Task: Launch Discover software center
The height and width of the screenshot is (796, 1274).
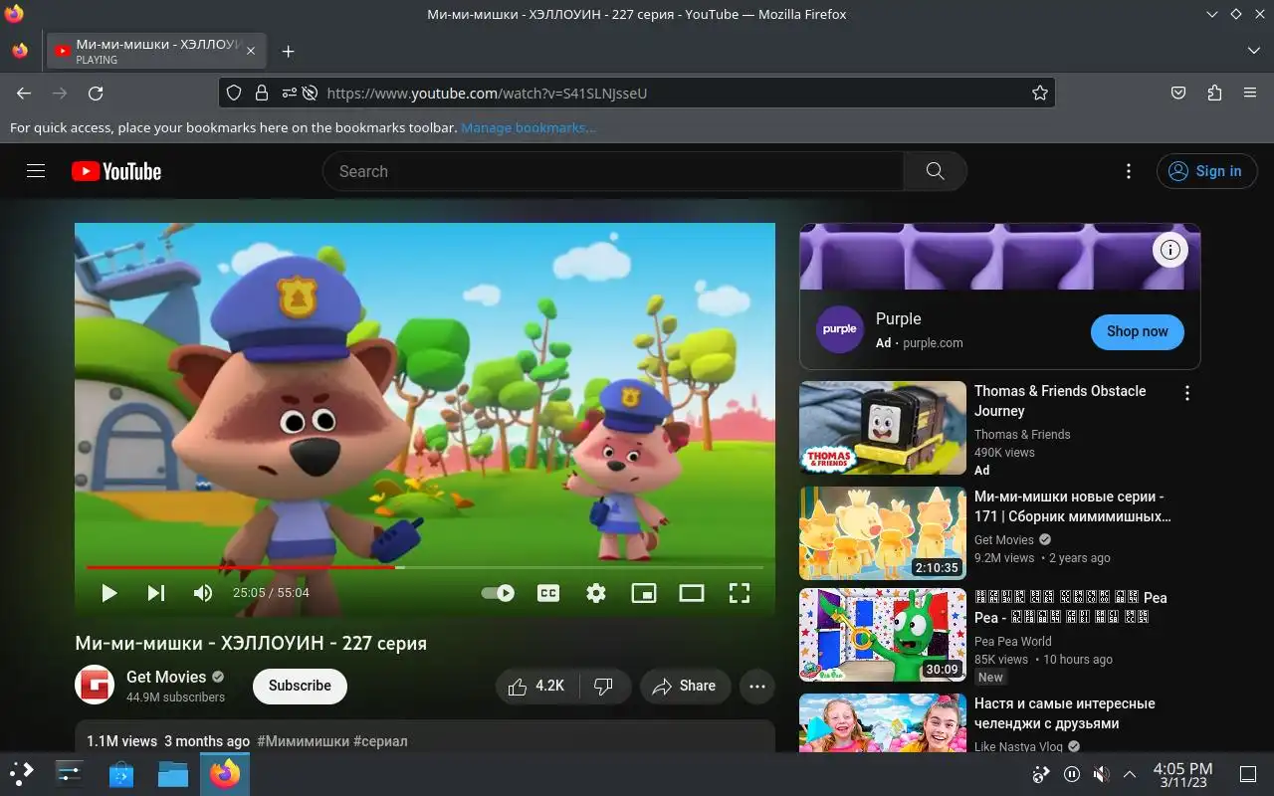Action: click(121, 773)
